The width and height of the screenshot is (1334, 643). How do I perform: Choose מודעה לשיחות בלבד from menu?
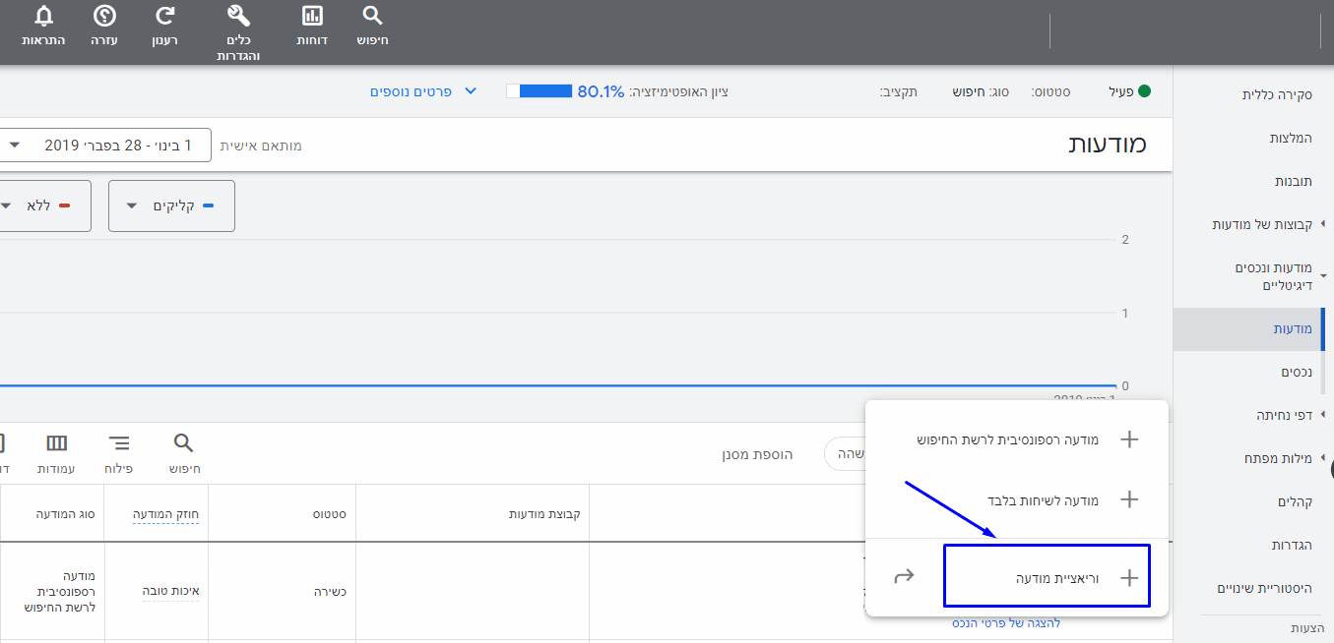point(1016,499)
